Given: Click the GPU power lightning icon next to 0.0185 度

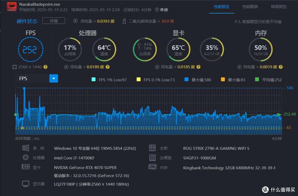Looking at the screenshot, I should coord(157,67).
